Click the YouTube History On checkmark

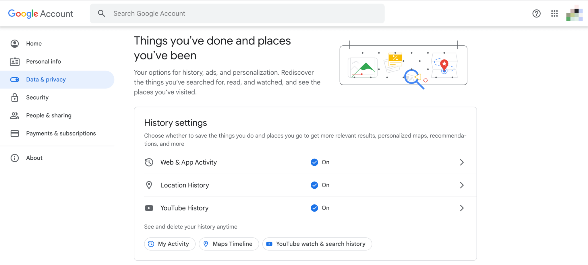coord(314,208)
